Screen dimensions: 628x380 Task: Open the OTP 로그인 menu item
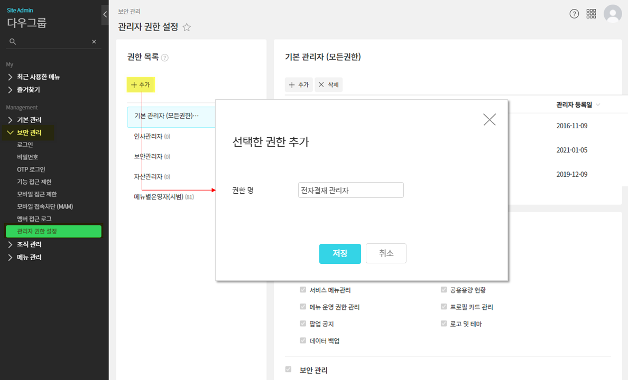click(x=31, y=169)
